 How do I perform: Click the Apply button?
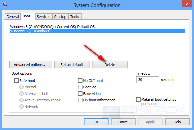click(x=150, y=122)
